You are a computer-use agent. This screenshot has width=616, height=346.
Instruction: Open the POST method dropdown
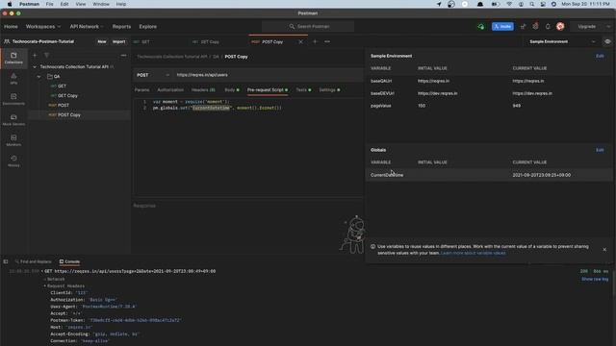pos(153,75)
